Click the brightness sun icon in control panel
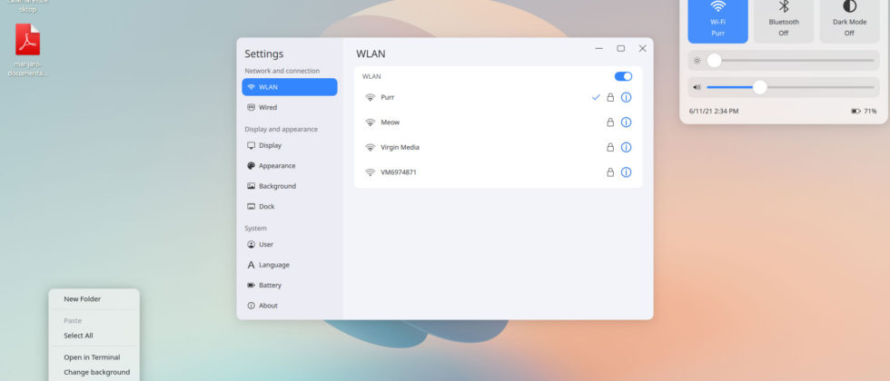The width and height of the screenshot is (890, 381). click(697, 61)
